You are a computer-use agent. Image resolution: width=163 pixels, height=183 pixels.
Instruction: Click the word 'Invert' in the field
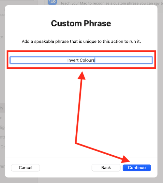[x=73, y=60]
